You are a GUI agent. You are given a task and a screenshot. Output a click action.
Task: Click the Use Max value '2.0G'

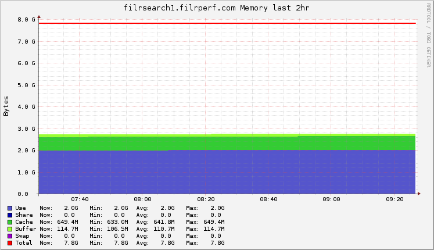pyautogui.click(x=217, y=208)
